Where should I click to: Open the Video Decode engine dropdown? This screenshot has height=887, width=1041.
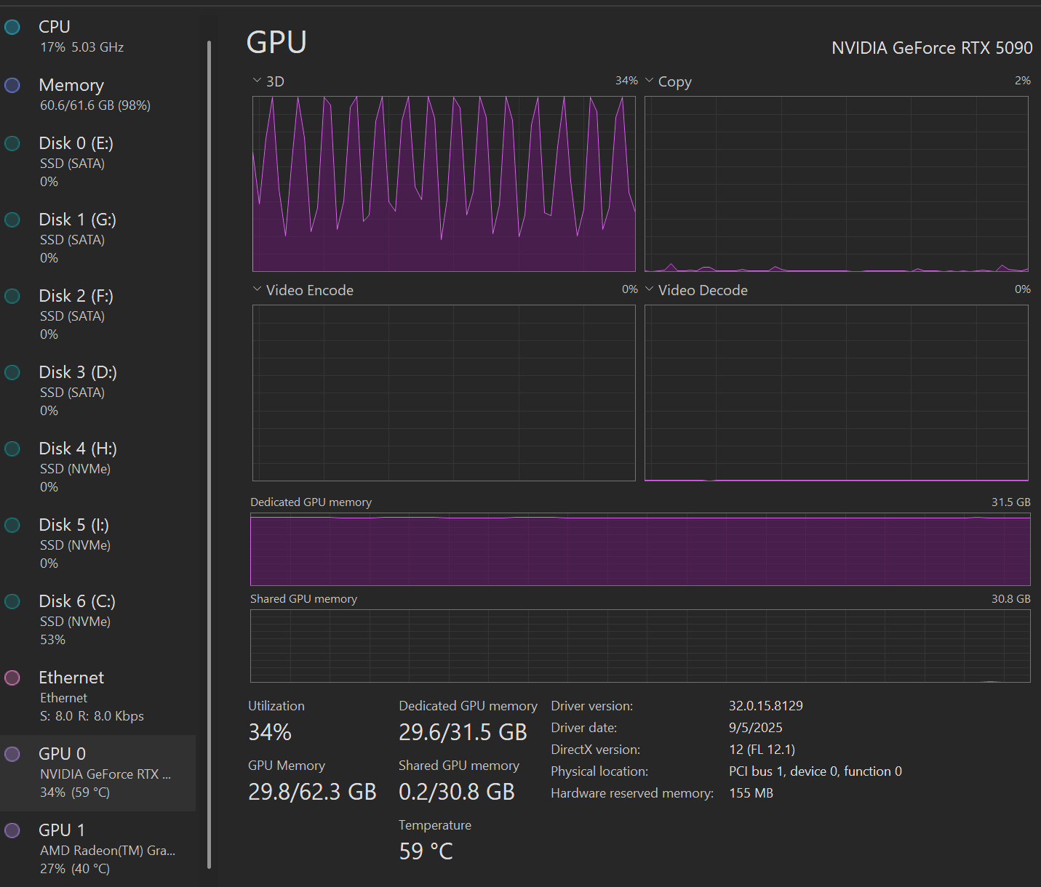point(650,289)
